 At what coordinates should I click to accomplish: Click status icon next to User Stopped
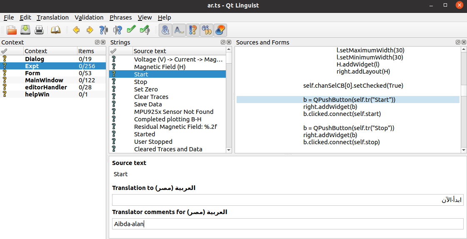[113, 142]
